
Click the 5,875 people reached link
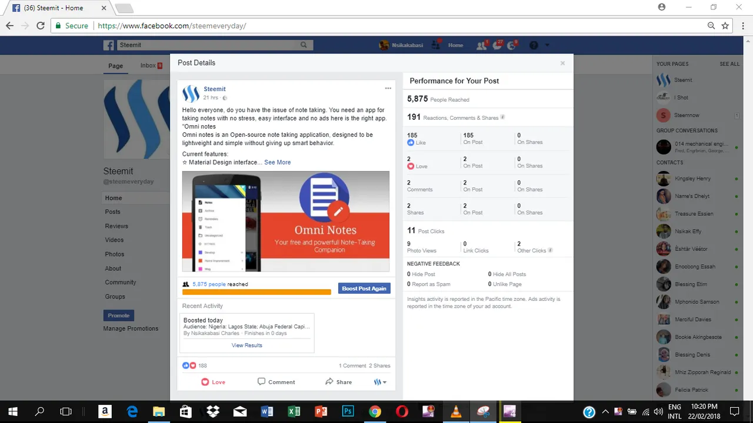point(209,284)
